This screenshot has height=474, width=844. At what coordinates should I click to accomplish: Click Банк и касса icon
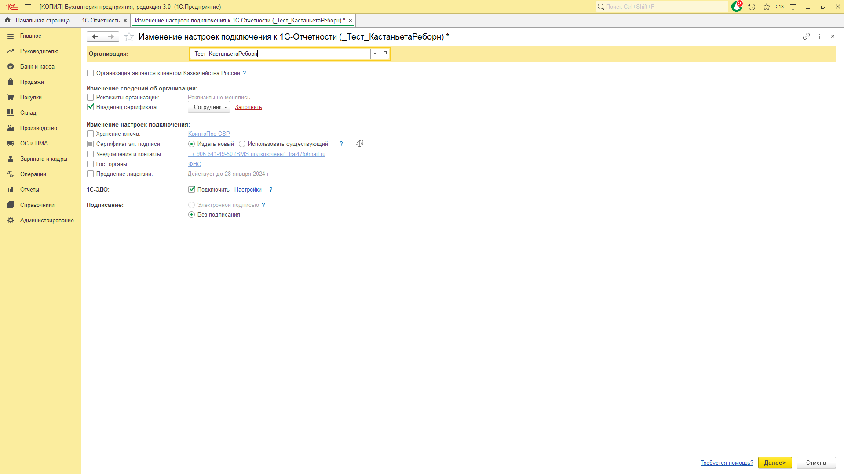(11, 66)
